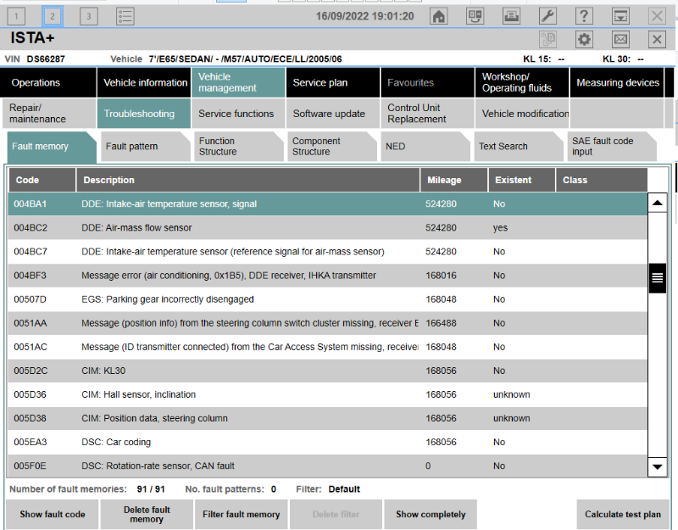Open Vehicle modification section
This screenshot has height=530, width=678.
tap(522, 114)
